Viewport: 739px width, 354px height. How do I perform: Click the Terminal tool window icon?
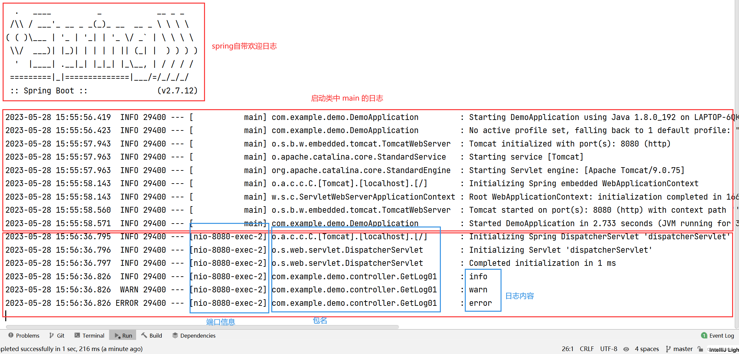click(77, 335)
